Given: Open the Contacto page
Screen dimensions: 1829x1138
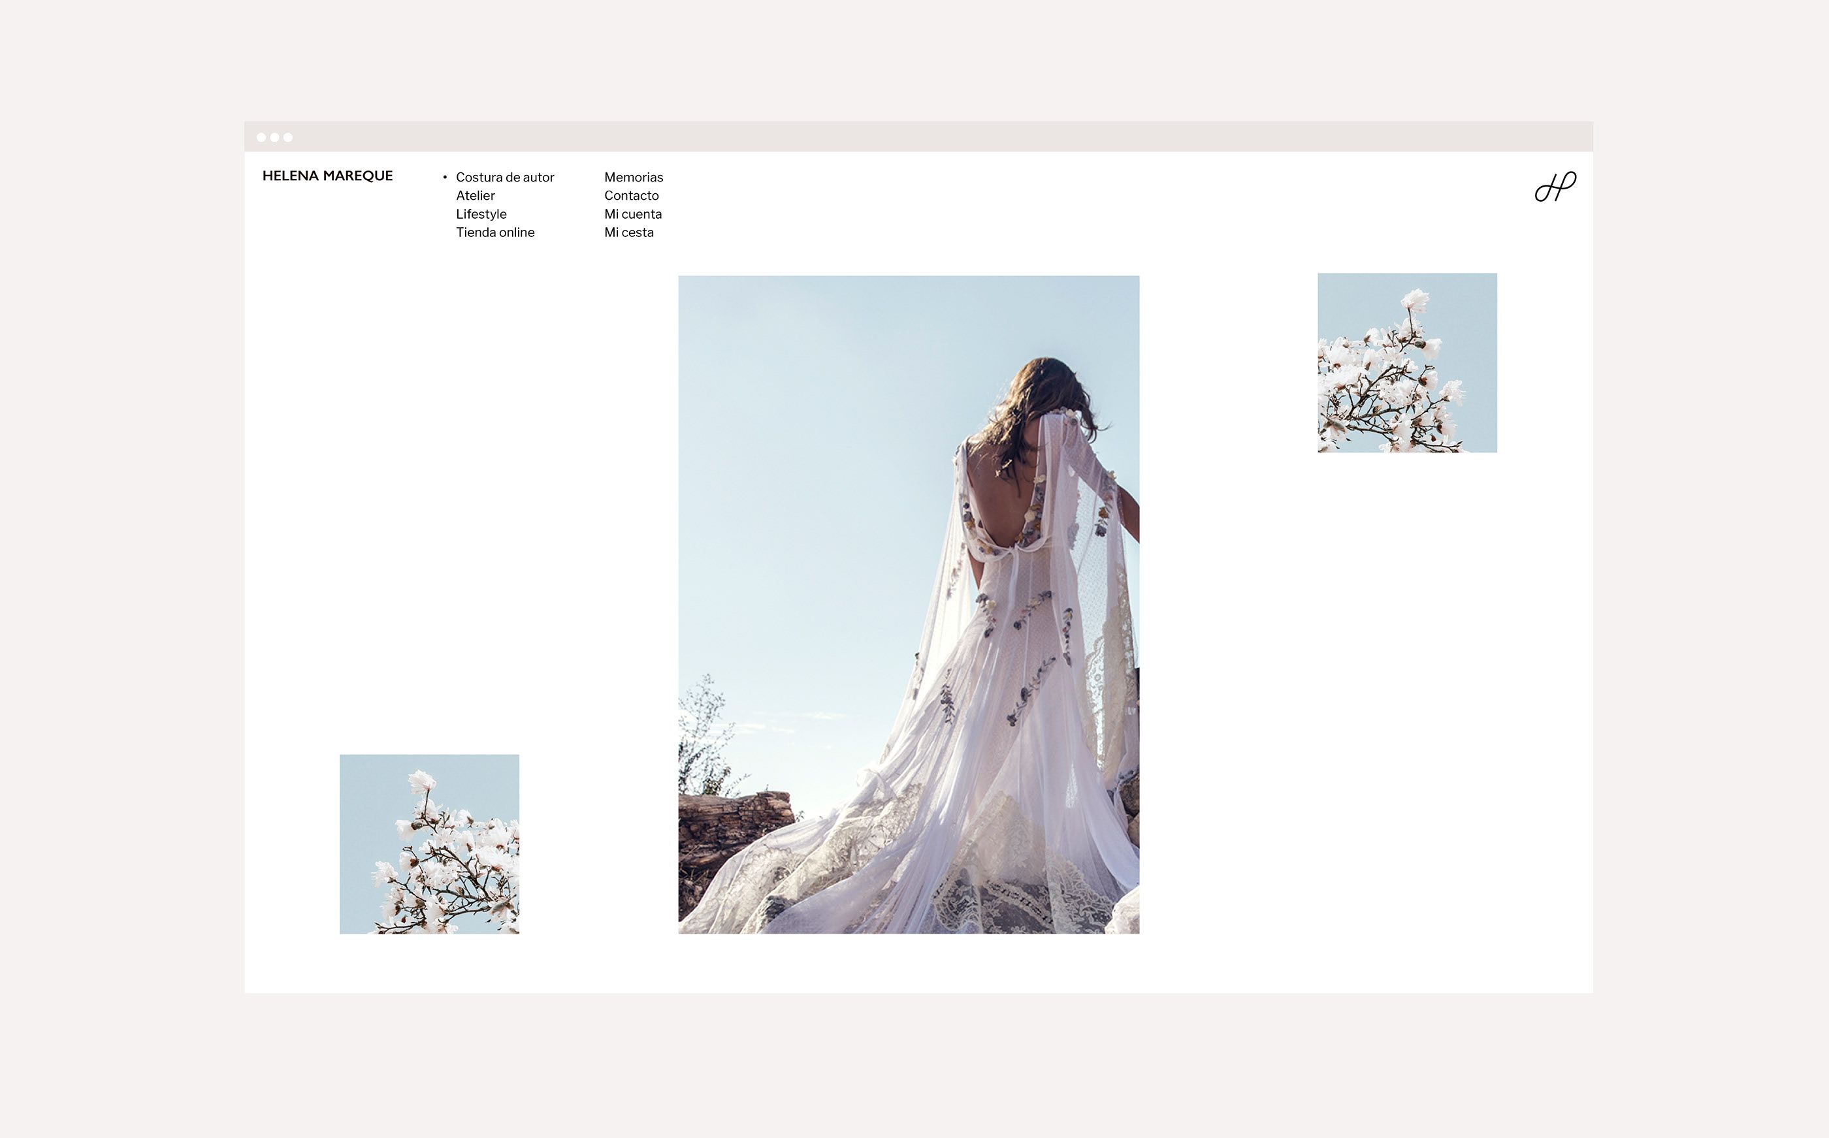Looking at the screenshot, I should click(x=631, y=196).
